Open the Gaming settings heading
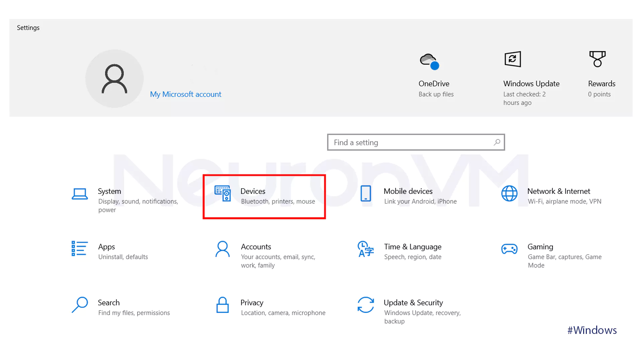This screenshot has height=361, width=642. (540, 247)
